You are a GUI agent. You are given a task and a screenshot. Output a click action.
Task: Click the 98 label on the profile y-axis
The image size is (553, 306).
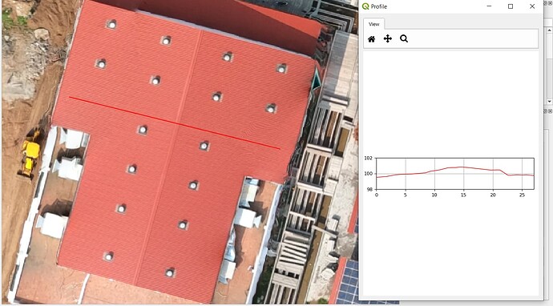tap(369, 189)
